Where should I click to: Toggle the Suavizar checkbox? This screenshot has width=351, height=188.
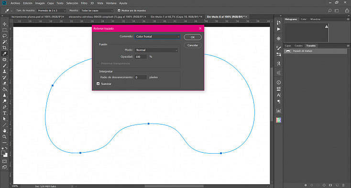click(98, 84)
